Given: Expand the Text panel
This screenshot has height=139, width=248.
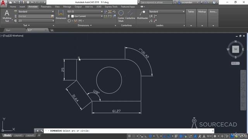Looking at the screenshot, I should pos(26,25).
